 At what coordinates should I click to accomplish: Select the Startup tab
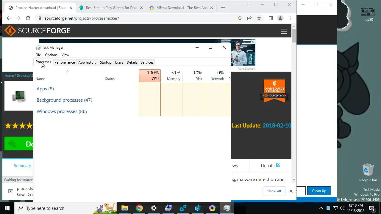[x=105, y=62]
